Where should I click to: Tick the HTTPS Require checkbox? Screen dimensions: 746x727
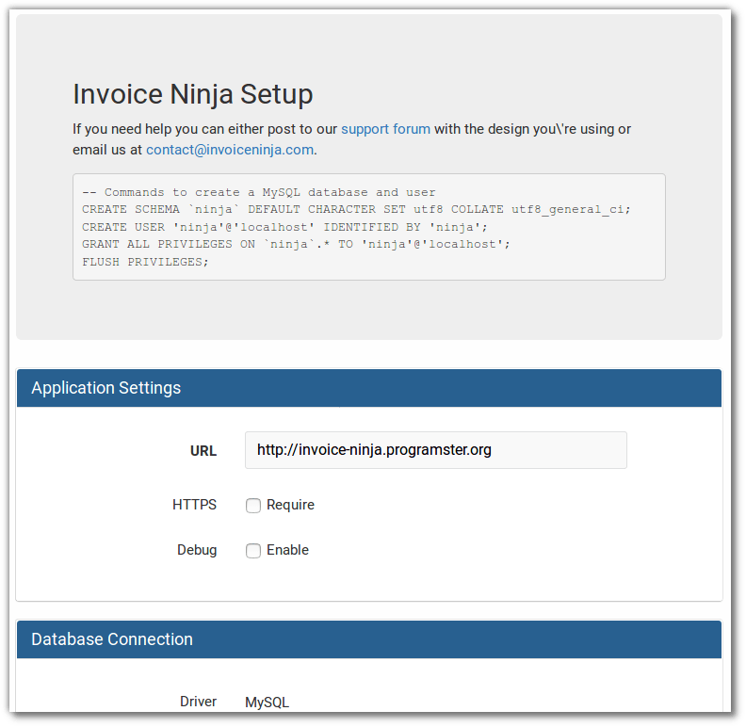click(x=253, y=506)
